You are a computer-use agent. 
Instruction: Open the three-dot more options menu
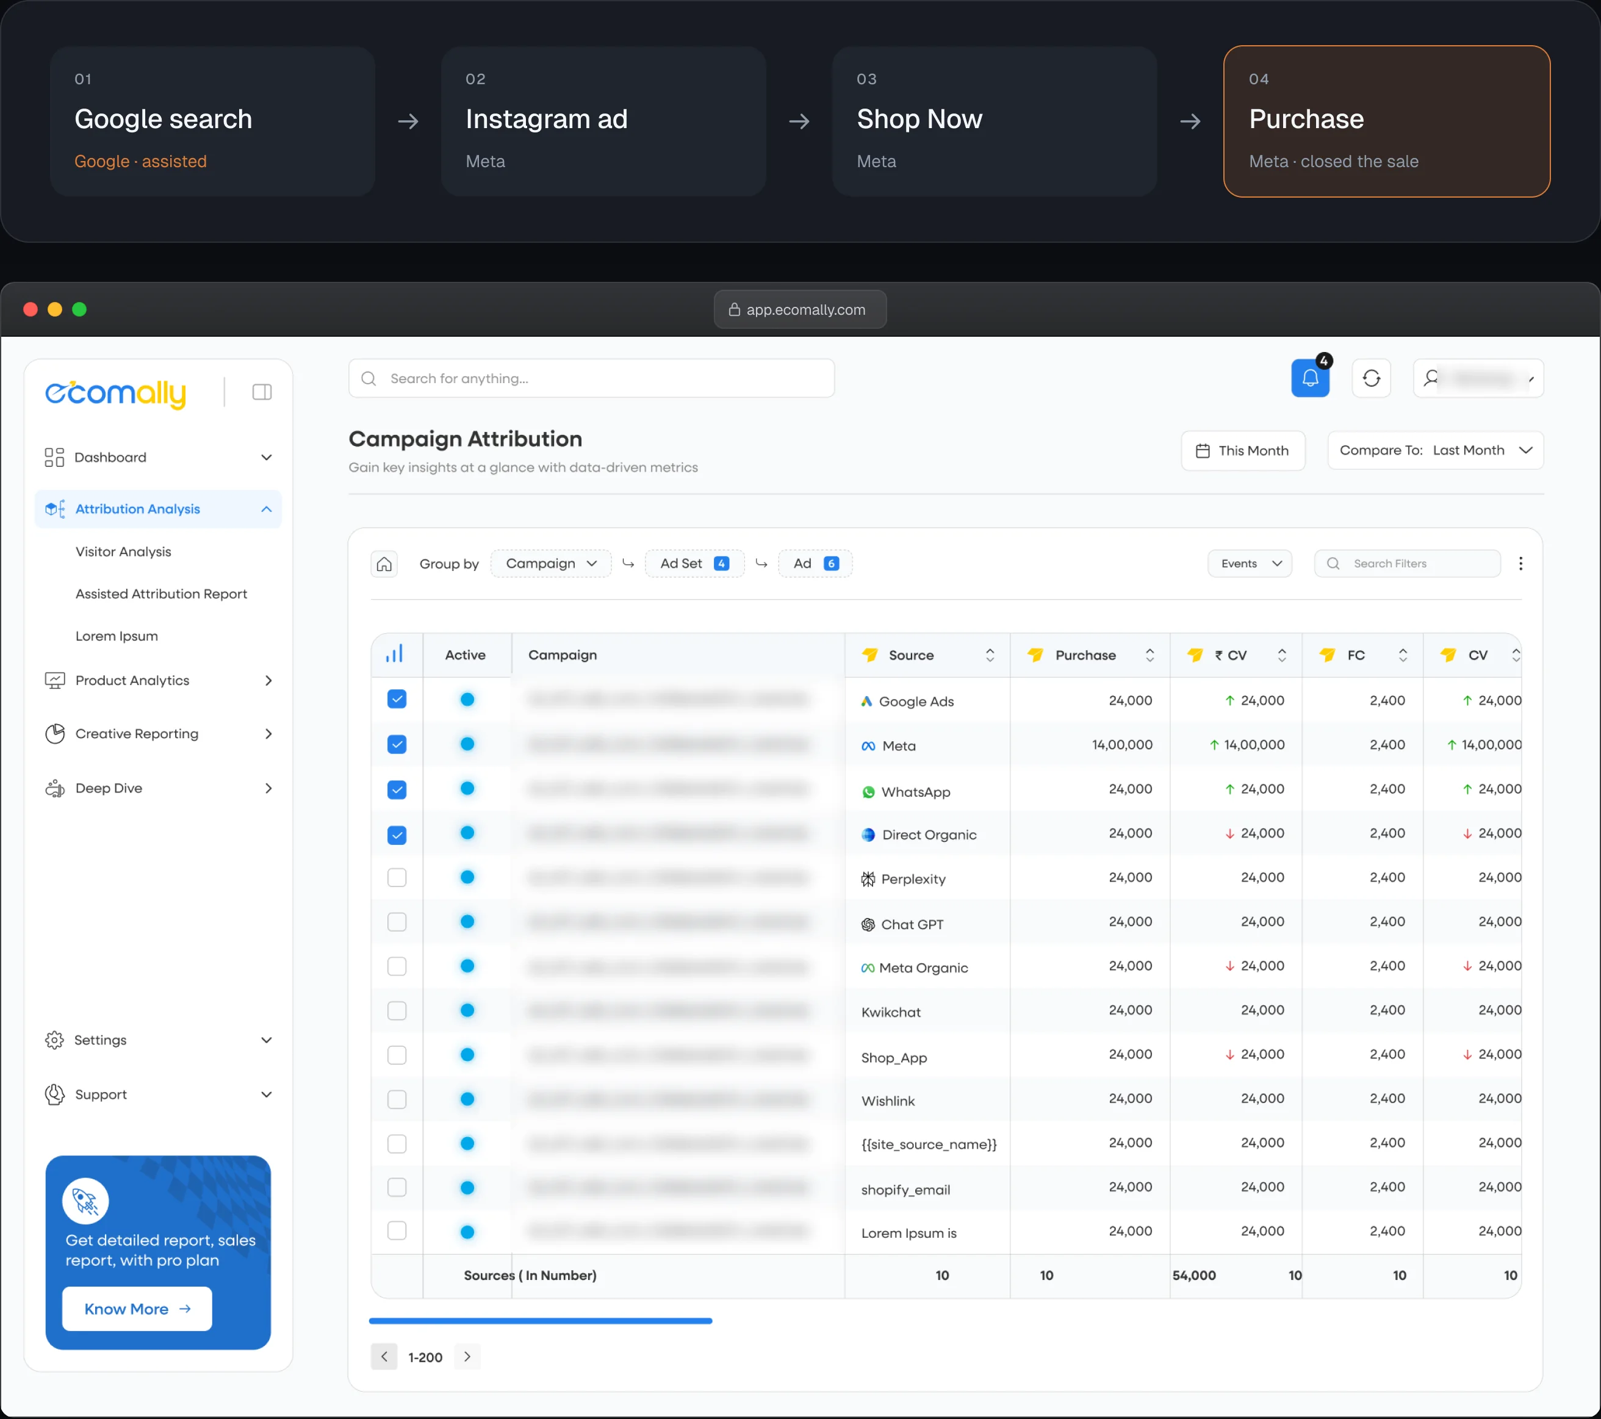[1520, 564]
